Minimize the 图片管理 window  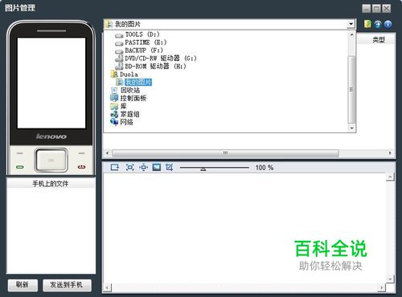[367, 8]
